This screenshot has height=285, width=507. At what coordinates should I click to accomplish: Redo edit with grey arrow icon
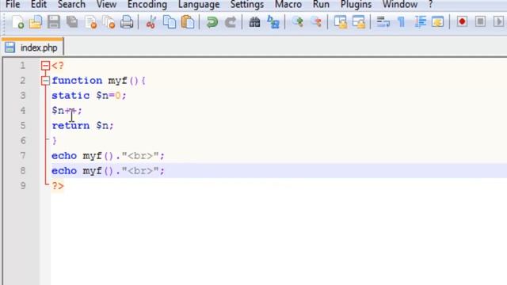click(x=231, y=22)
